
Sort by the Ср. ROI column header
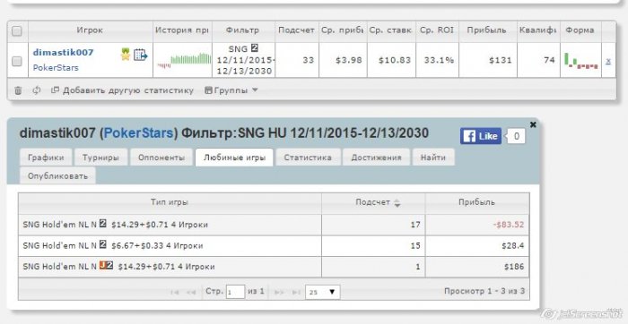437,30
